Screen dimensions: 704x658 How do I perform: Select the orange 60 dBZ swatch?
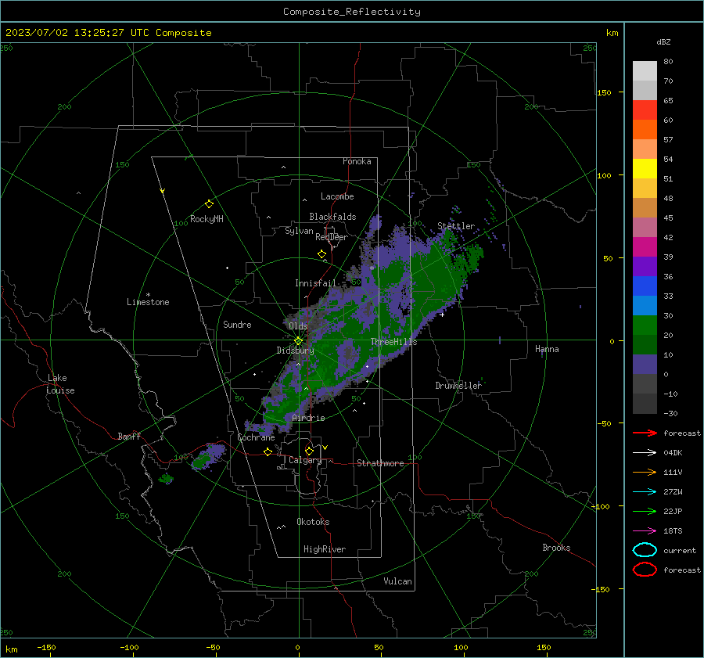(645, 129)
